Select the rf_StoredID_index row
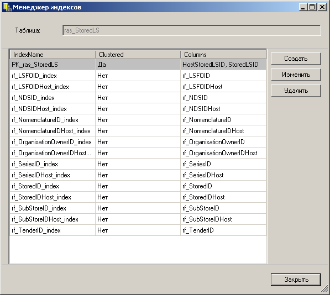Screen dimensions: 330x295 (138, 186)
